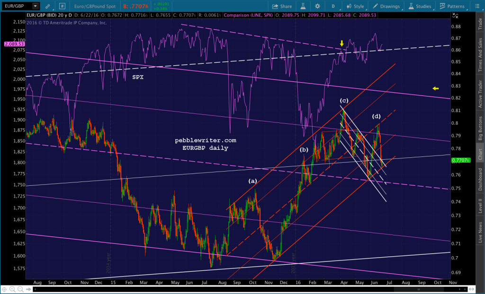Click the hash grid icon button
Screen dimensions: 485x294
62,6
